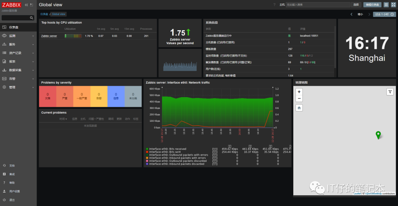
Task: Open the 告警 alerts menu
Action: [x=18, y=79]
